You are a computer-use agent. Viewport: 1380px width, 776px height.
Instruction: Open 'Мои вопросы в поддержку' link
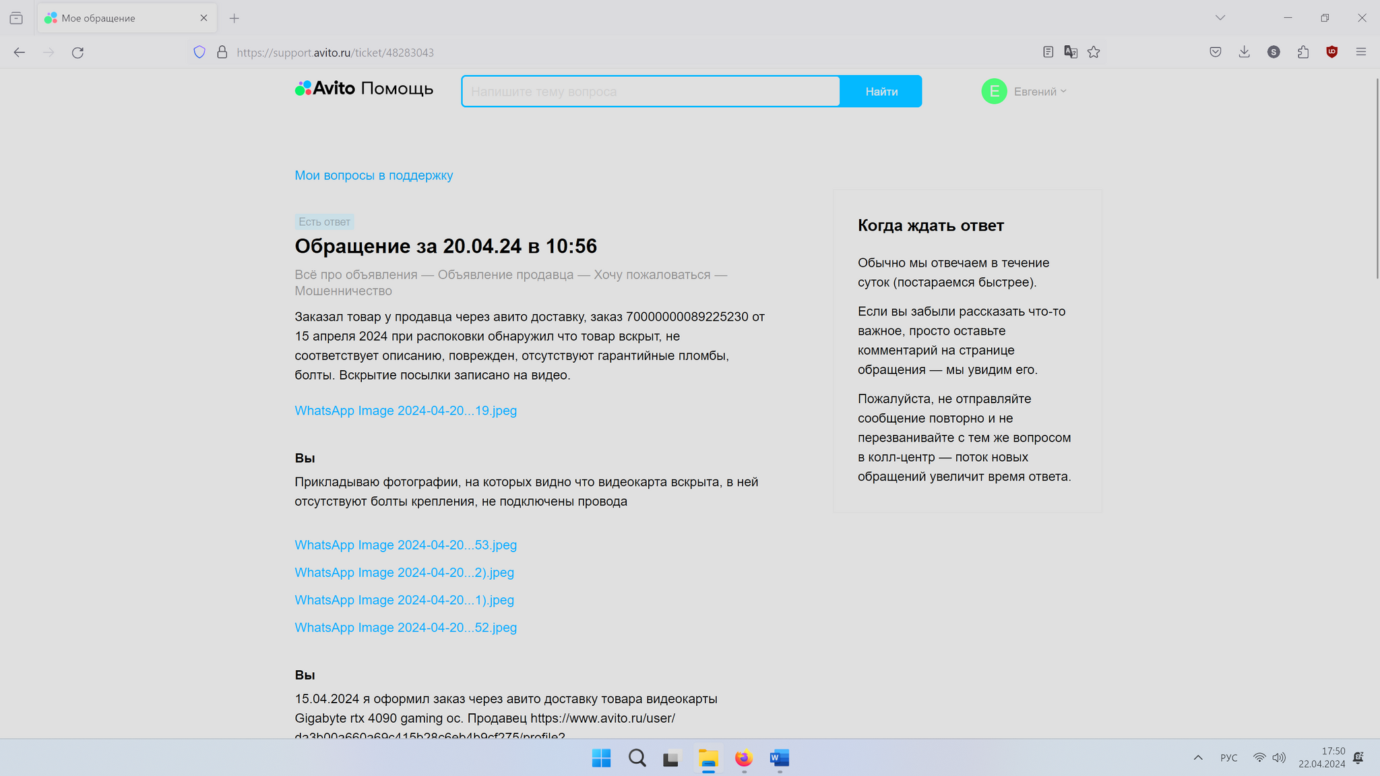coord(373,175)
